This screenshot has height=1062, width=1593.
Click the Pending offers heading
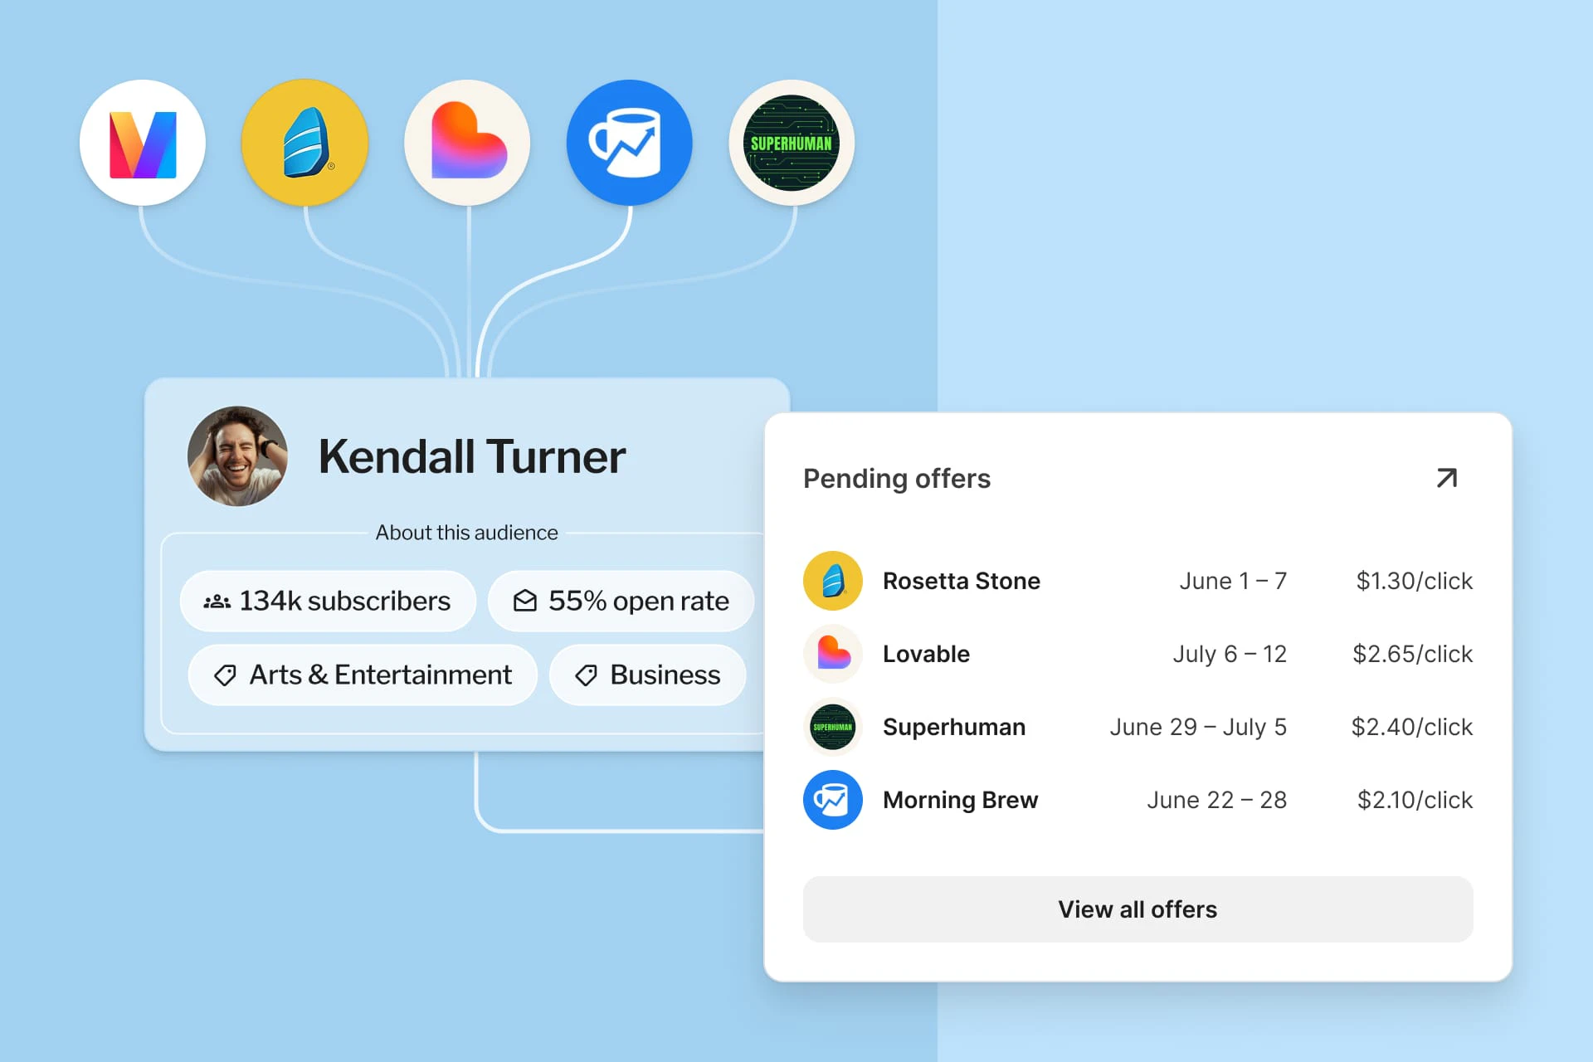click(897, 479)
